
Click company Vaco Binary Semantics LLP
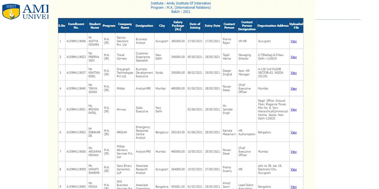click(x=124, y=169)
